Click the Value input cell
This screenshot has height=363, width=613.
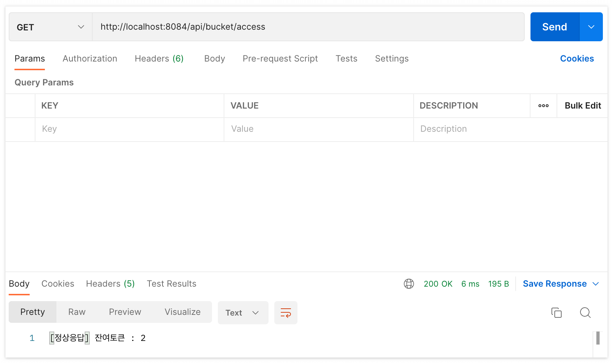pyautogui.click(x=318, y=129)
